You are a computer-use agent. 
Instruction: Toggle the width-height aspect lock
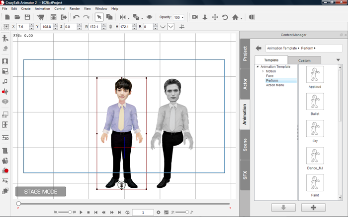pos(110,26)
